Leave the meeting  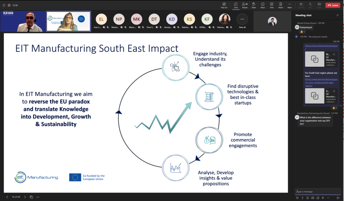(333, 5)
